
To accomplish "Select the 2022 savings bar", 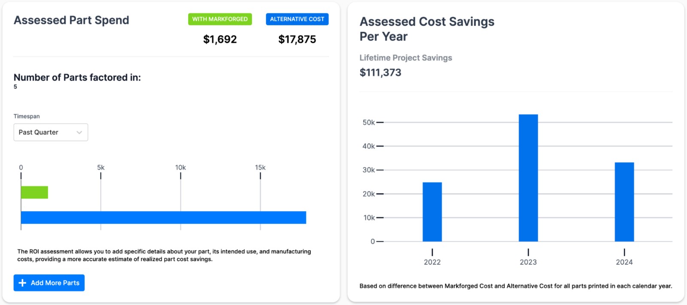I will [432, 212].
